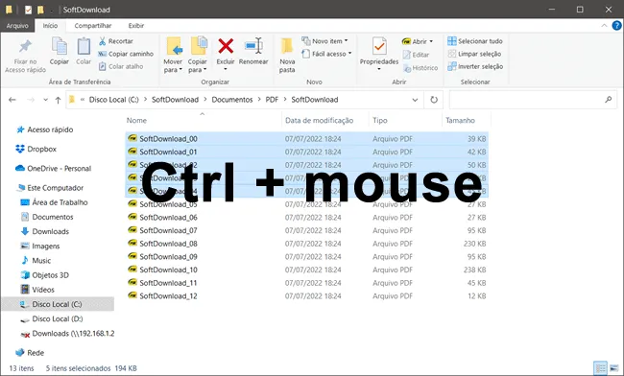The image size is (624, 376).
Task: Select the file SoftDownload_10
Action: coord(306,270)
